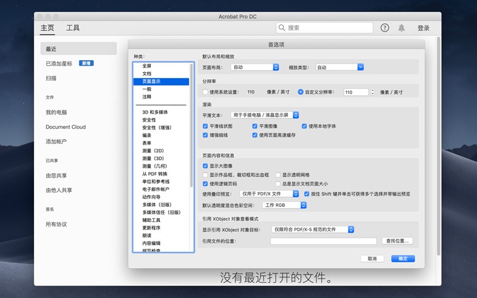This screenshot has height=298, width=477.
Task: Select 动作向导 category
Action: tap(151, 197)
